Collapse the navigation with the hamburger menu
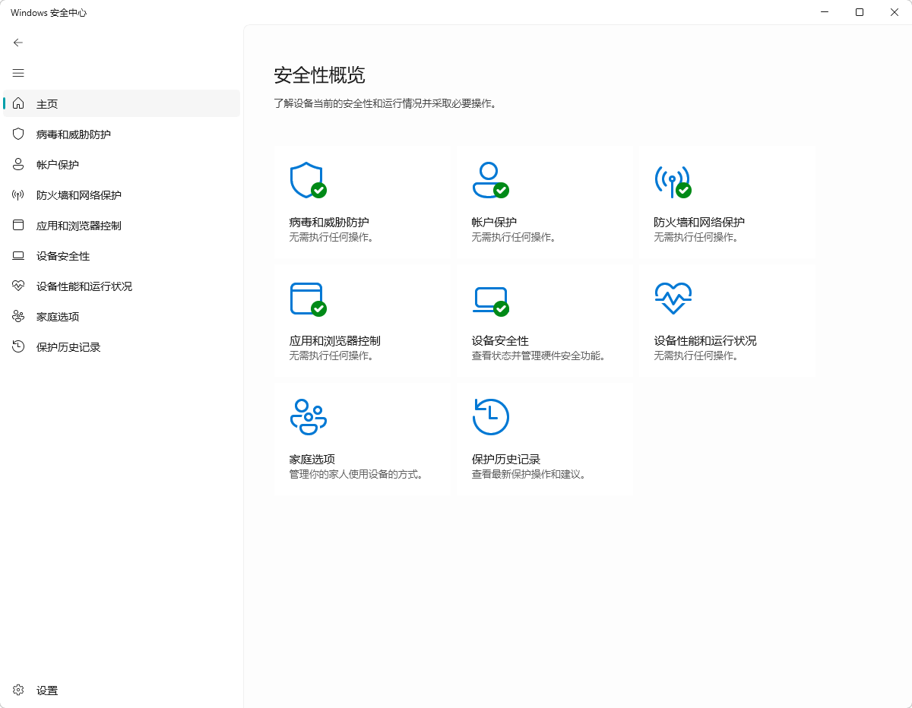The height and width of the screenshot is (708, 912). tap(17, 73)
